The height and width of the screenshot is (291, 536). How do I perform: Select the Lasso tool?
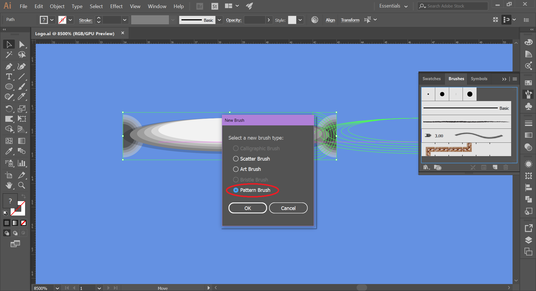(x=22, y=55)
